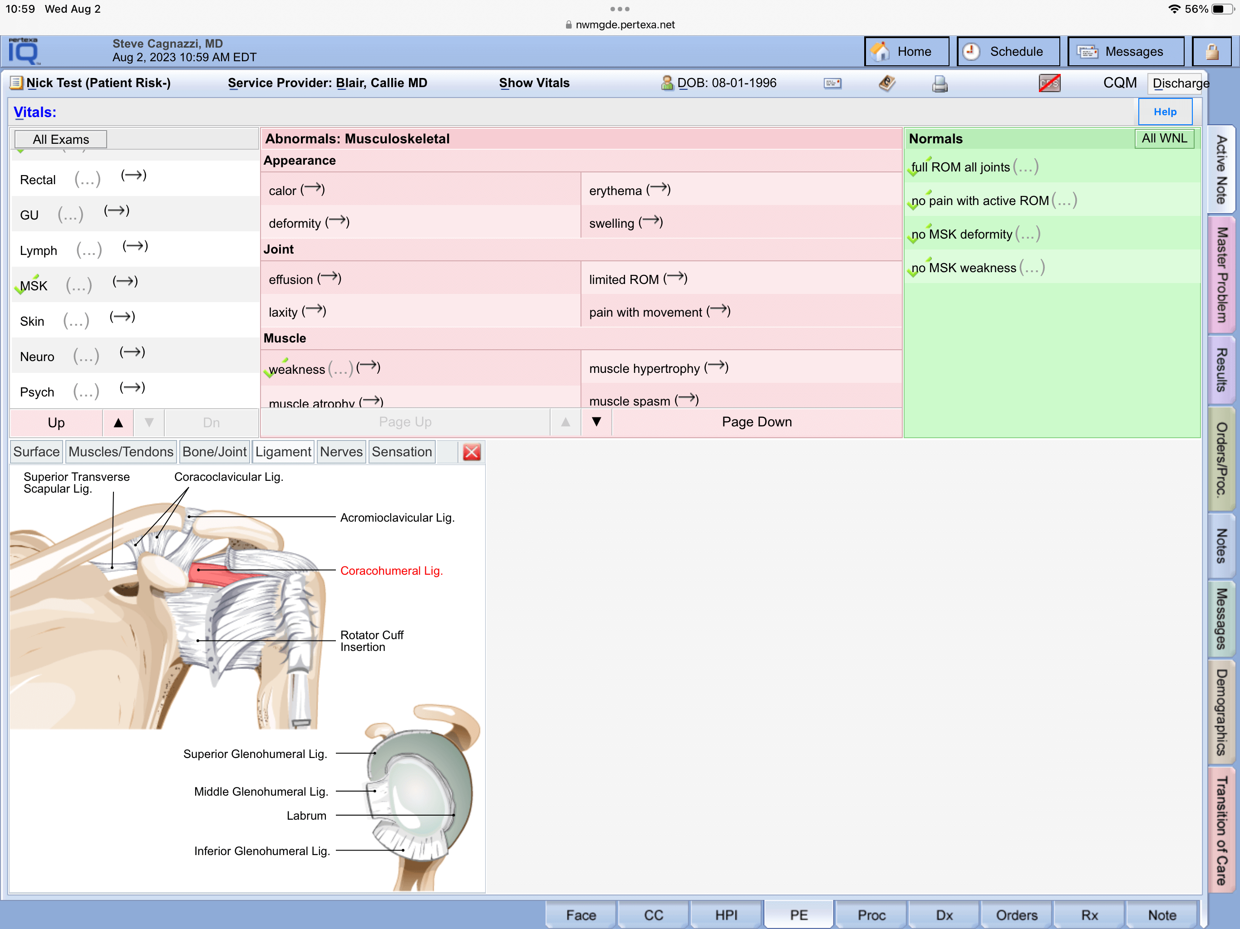Click the pencil notebook icon
Image resolution: width=1240 pixels, height=929 pixels.
[x=886, y=83]
